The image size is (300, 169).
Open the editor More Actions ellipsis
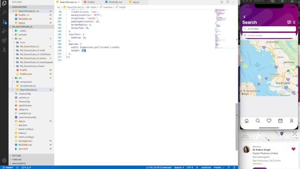point(233,2)
